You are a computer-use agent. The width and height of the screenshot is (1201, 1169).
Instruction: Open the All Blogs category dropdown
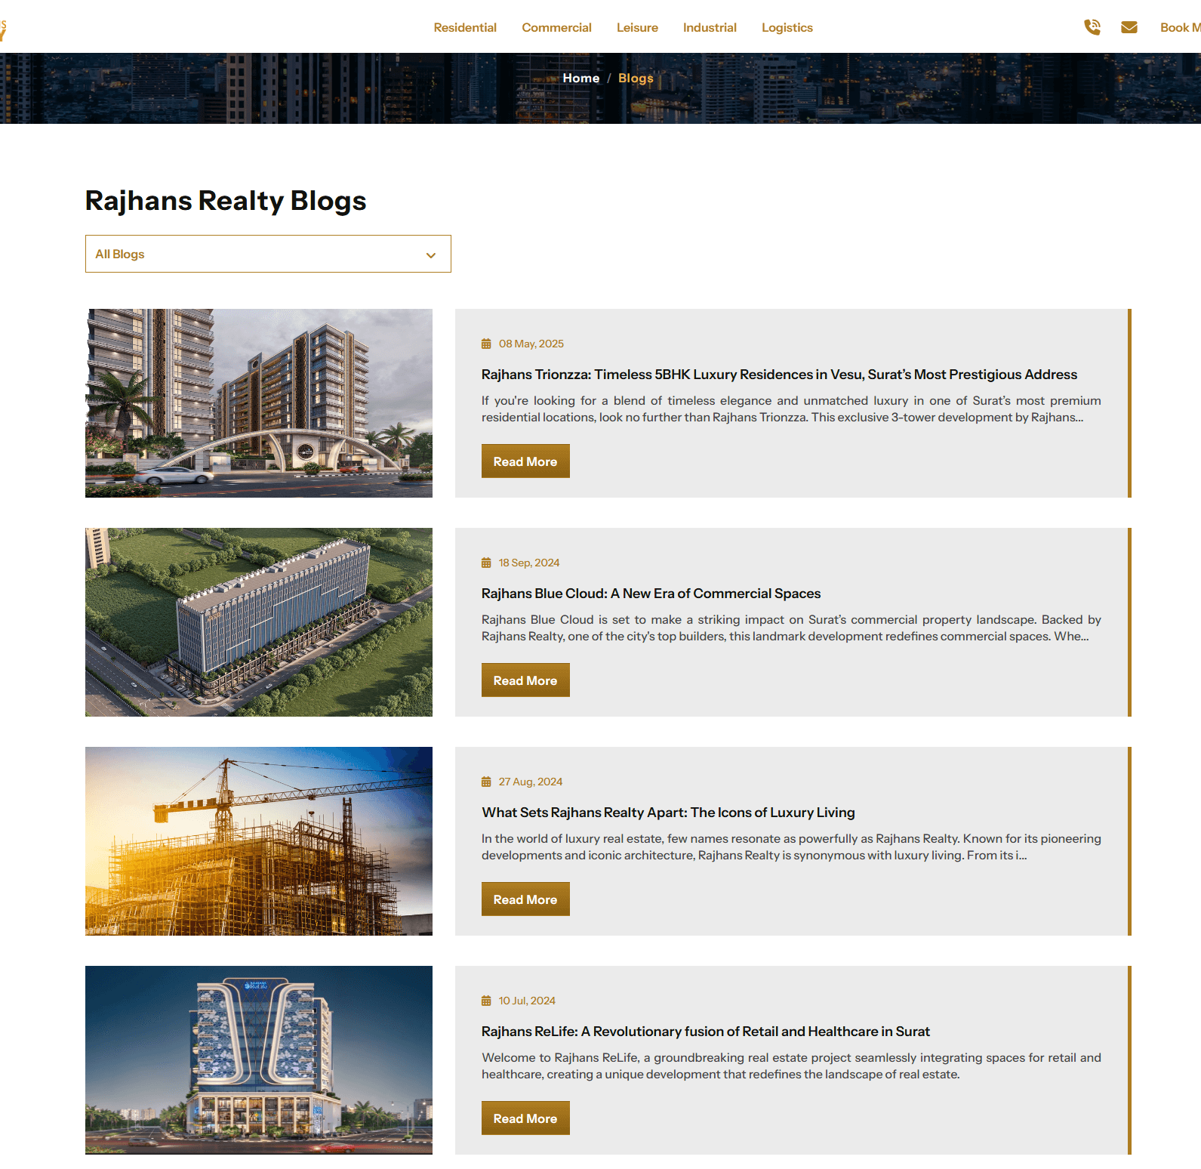(x=268, y=254)
